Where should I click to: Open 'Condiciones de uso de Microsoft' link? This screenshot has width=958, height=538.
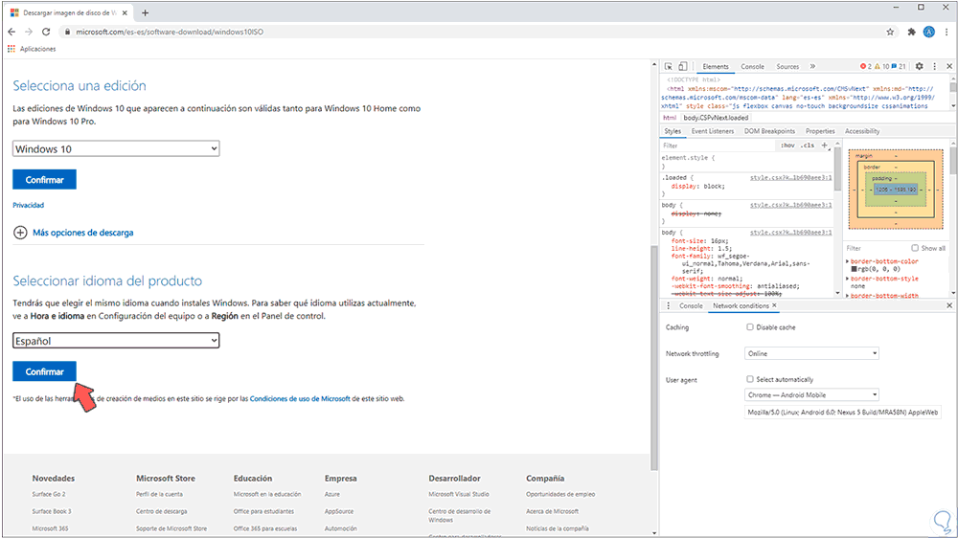(x=300, y=398)
